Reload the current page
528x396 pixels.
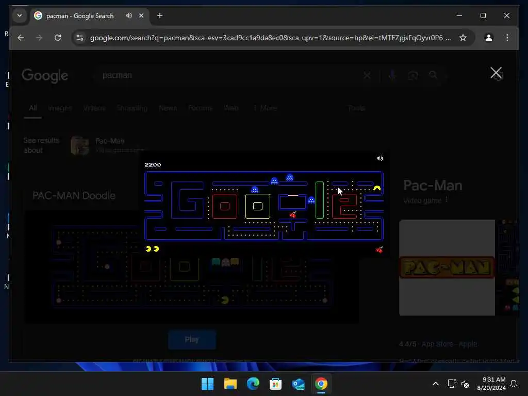pyautogui.click(x=58, y=38)
